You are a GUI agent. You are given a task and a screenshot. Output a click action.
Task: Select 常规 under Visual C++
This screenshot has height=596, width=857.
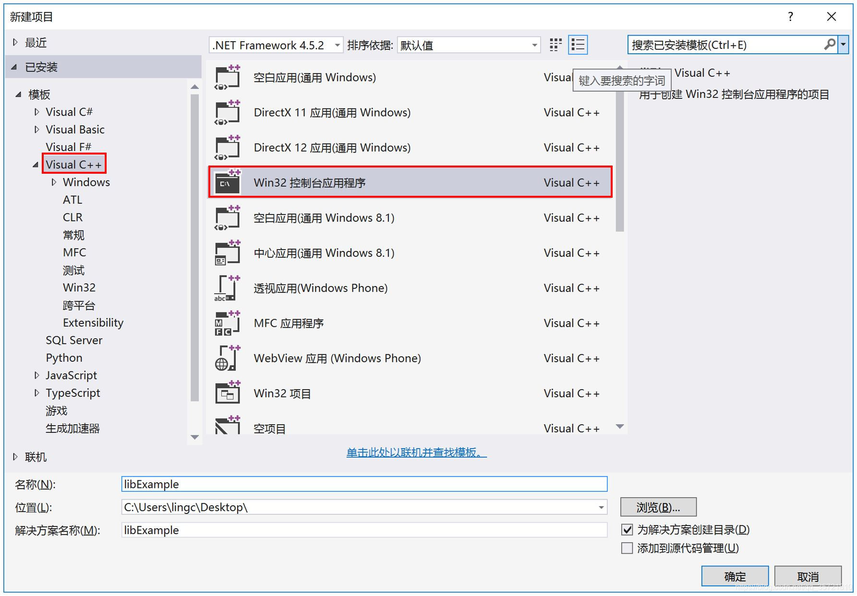[73, 235]
